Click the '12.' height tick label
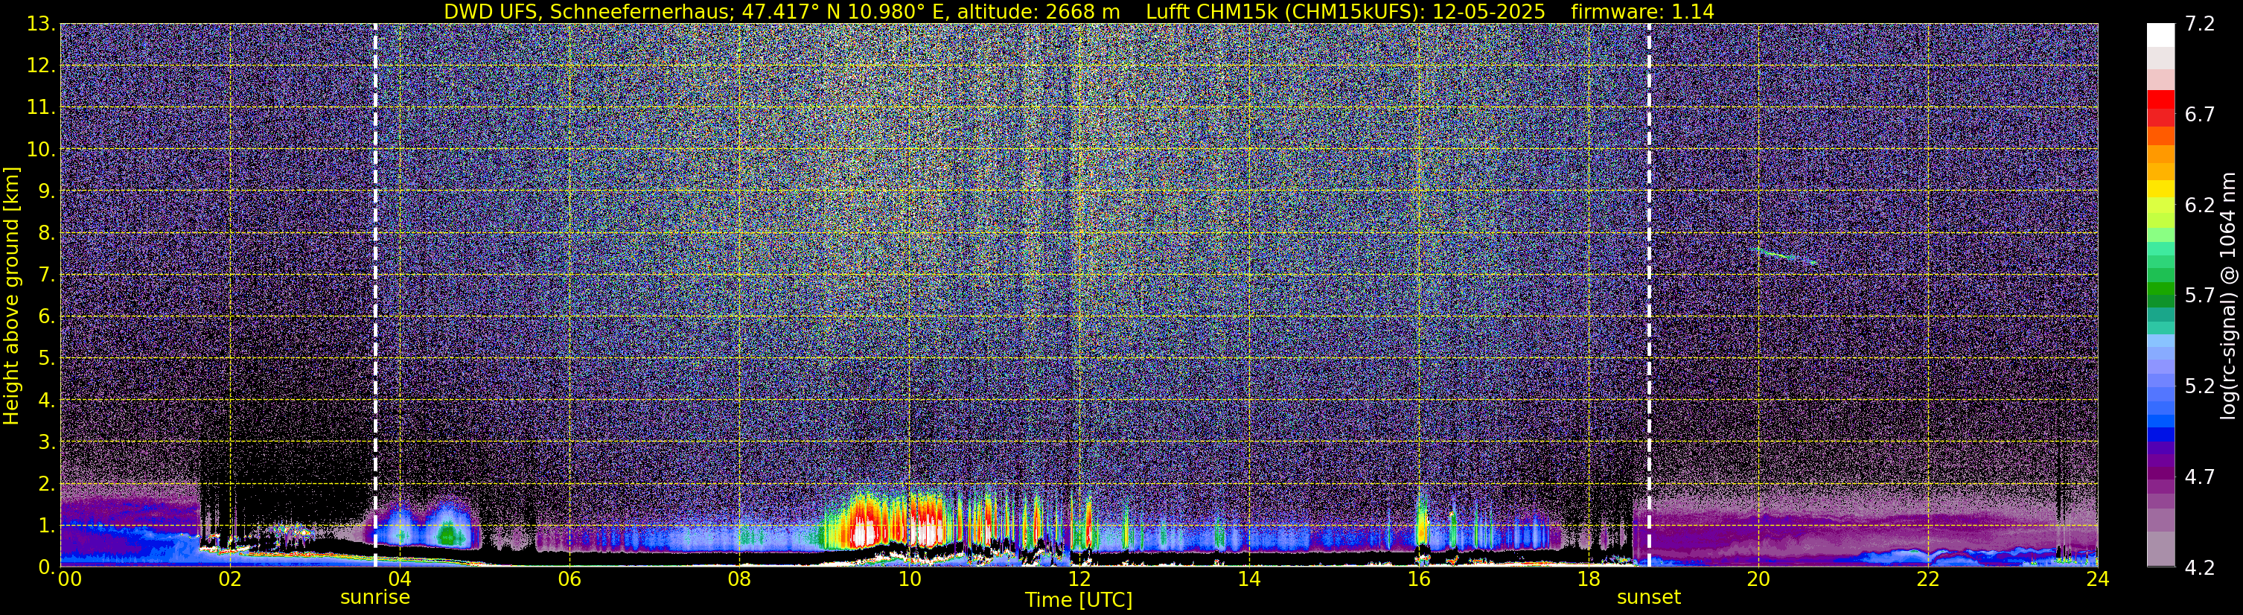 point(40,66)
